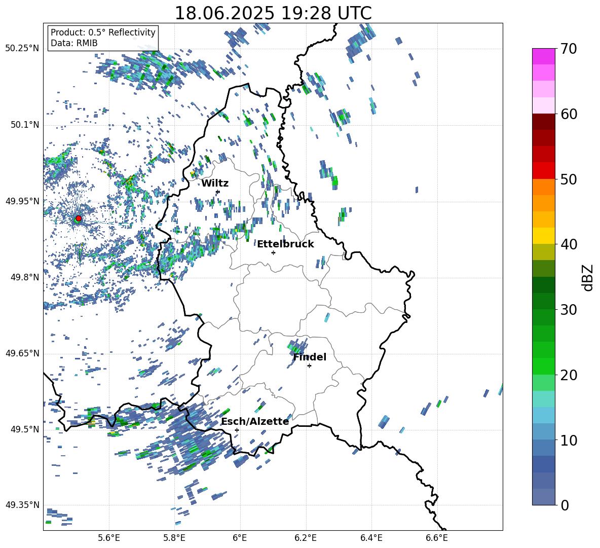Click the red radar site marker
Viewport: 600px width, 548px height.
point(79,218)
